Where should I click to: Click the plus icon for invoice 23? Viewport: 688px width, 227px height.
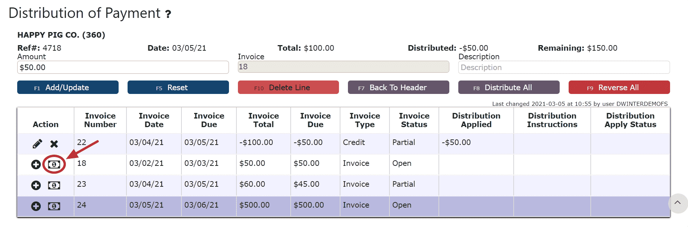click(36, 185)
